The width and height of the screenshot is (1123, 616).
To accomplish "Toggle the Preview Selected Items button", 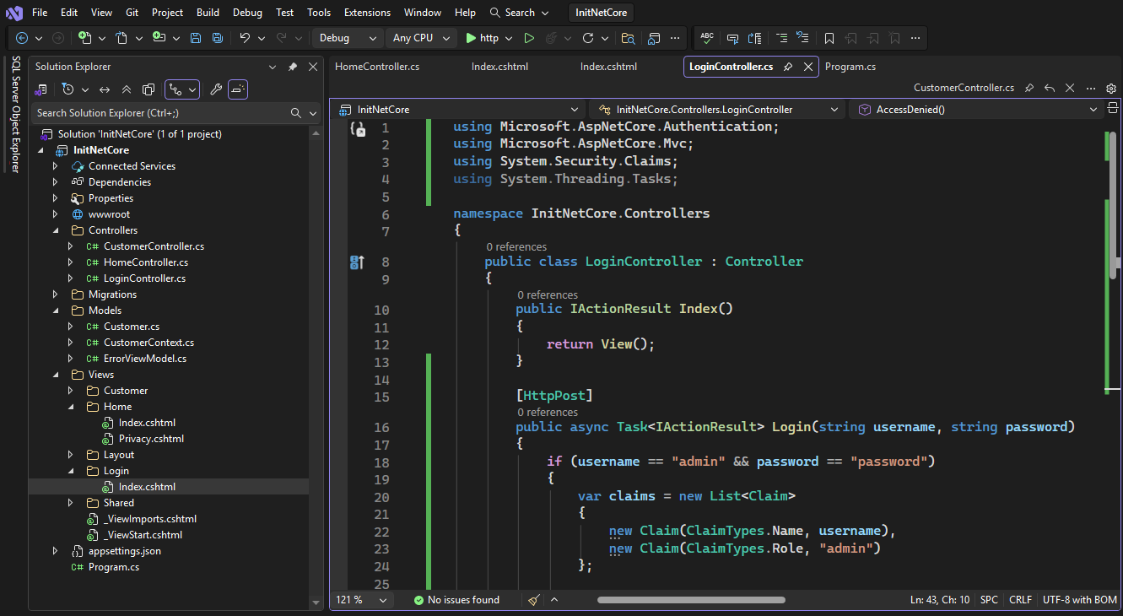I will pos(238,89).
